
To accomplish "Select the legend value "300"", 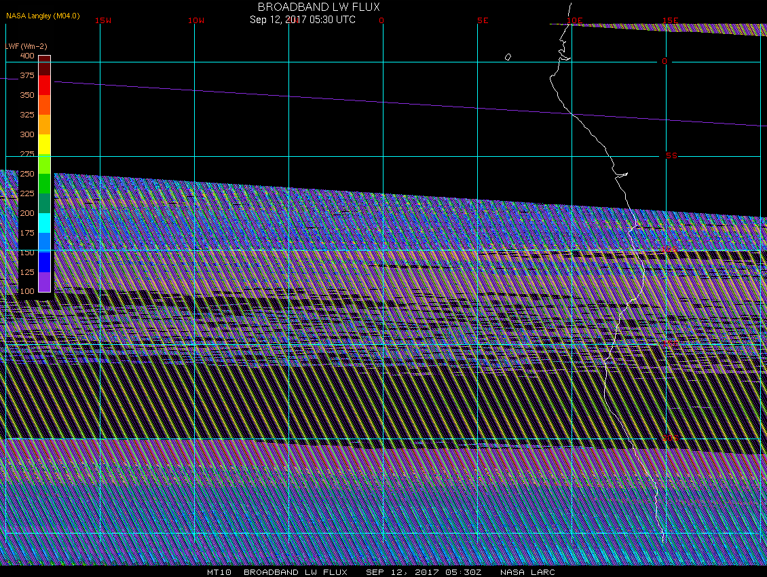I will [27, 134].
